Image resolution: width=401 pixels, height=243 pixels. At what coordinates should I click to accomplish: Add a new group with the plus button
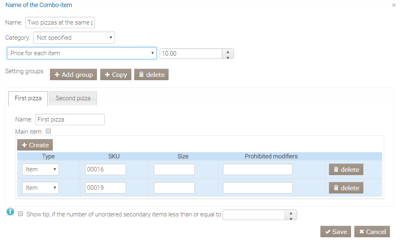(73, 74)
